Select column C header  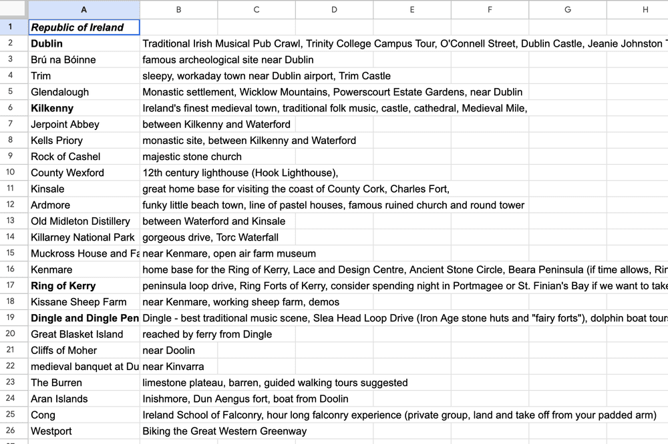[257, 9]
